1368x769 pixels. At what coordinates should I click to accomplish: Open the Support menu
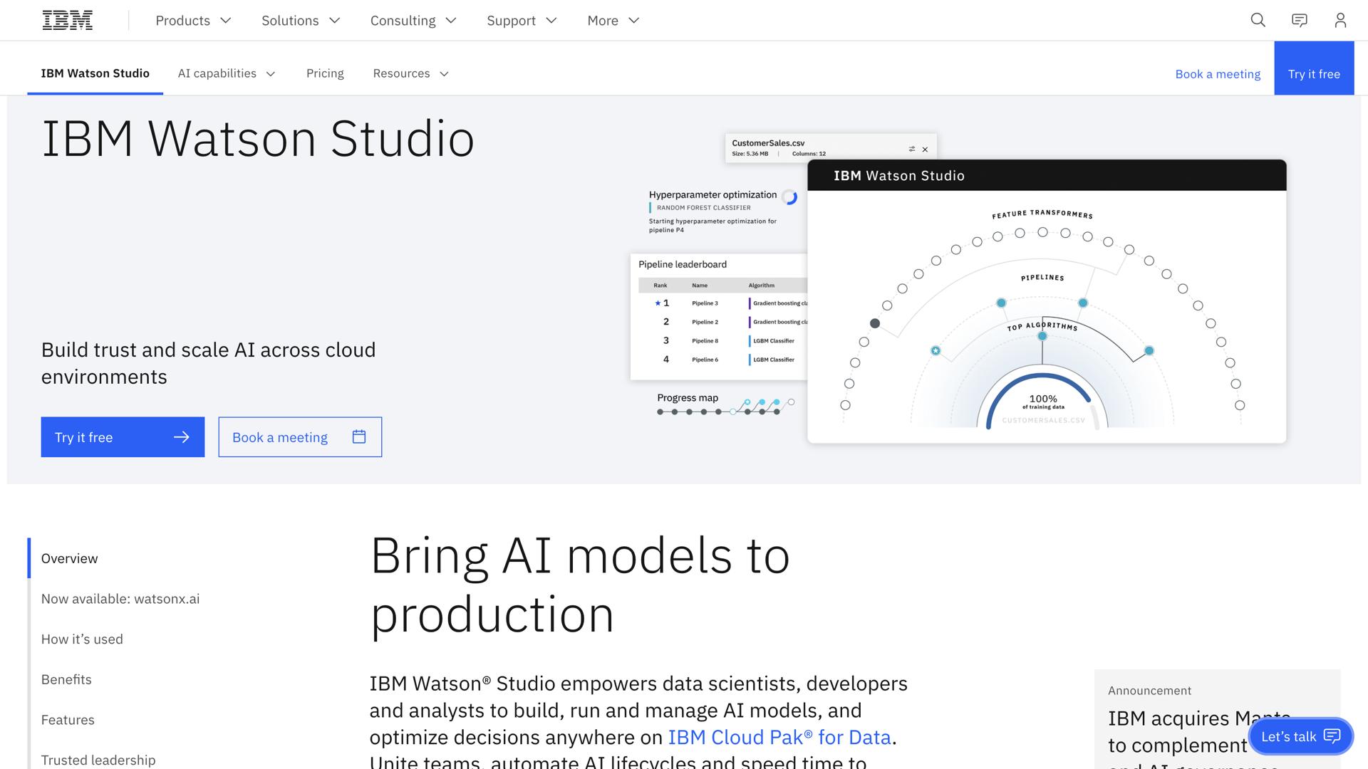coord(521,20)
